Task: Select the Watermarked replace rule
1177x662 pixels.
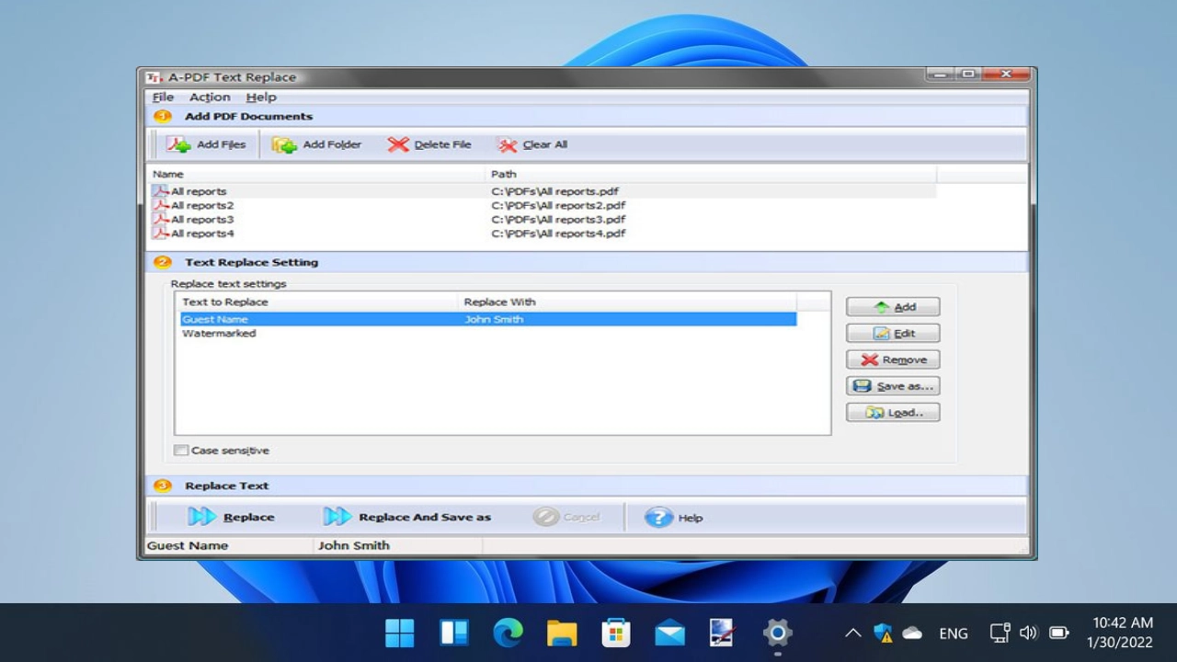Action: pyautogui.click(x=219, y=333)
